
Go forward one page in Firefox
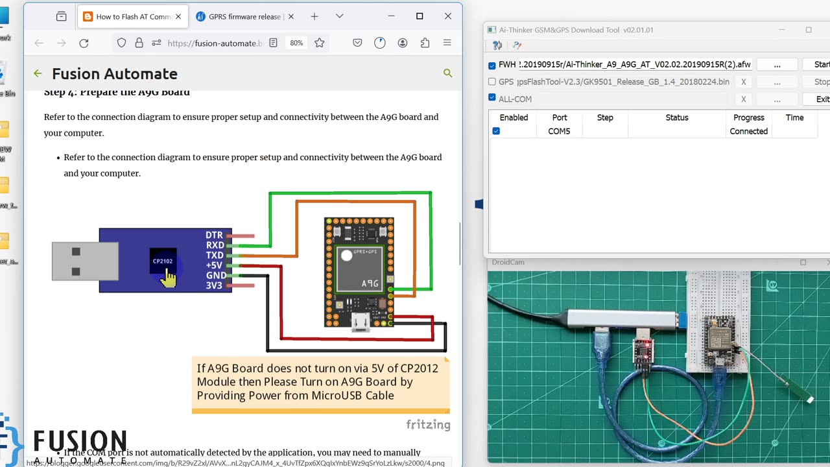pos(61,43)
